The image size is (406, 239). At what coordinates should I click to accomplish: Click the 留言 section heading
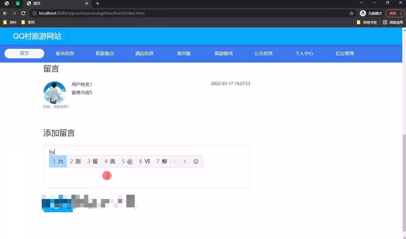coord(51,68)
